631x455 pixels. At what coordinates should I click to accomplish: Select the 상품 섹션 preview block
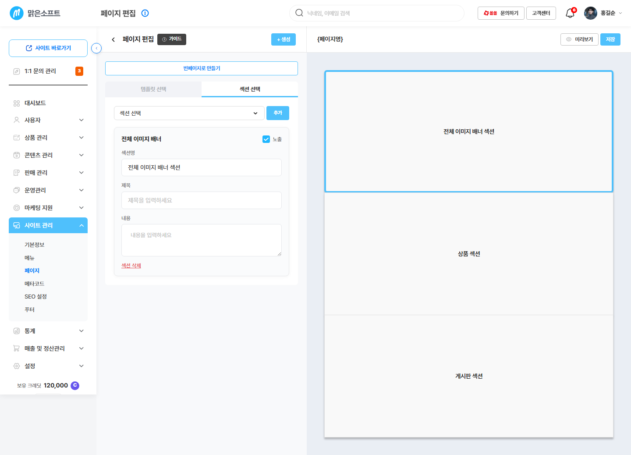(x=469, y=254)
